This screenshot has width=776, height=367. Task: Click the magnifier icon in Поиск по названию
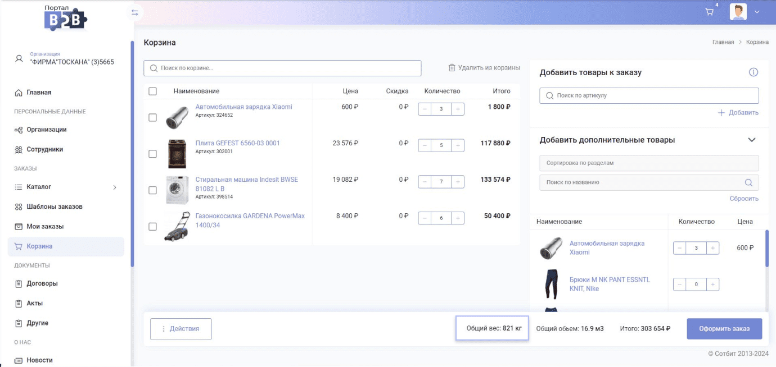pyautogui.click(x=748, y=182)
